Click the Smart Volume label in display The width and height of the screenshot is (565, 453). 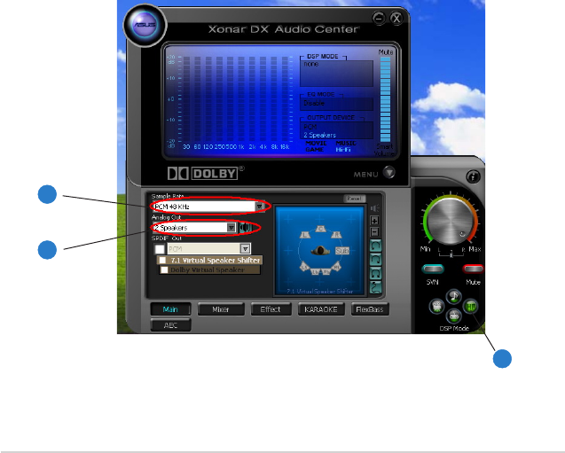click(x=384, y=150)
